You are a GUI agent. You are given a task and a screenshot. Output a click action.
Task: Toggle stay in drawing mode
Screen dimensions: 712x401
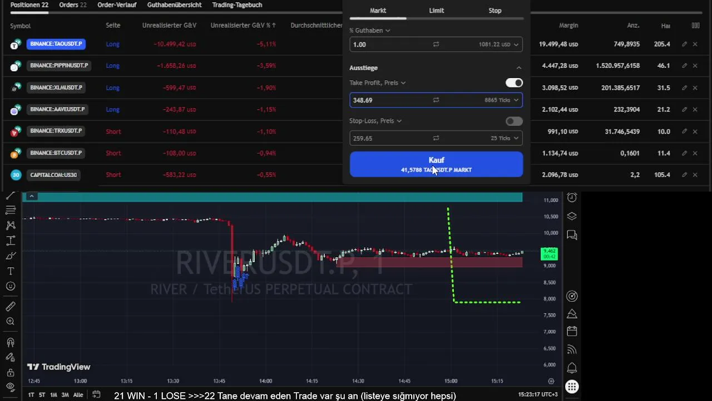(11, 358)
